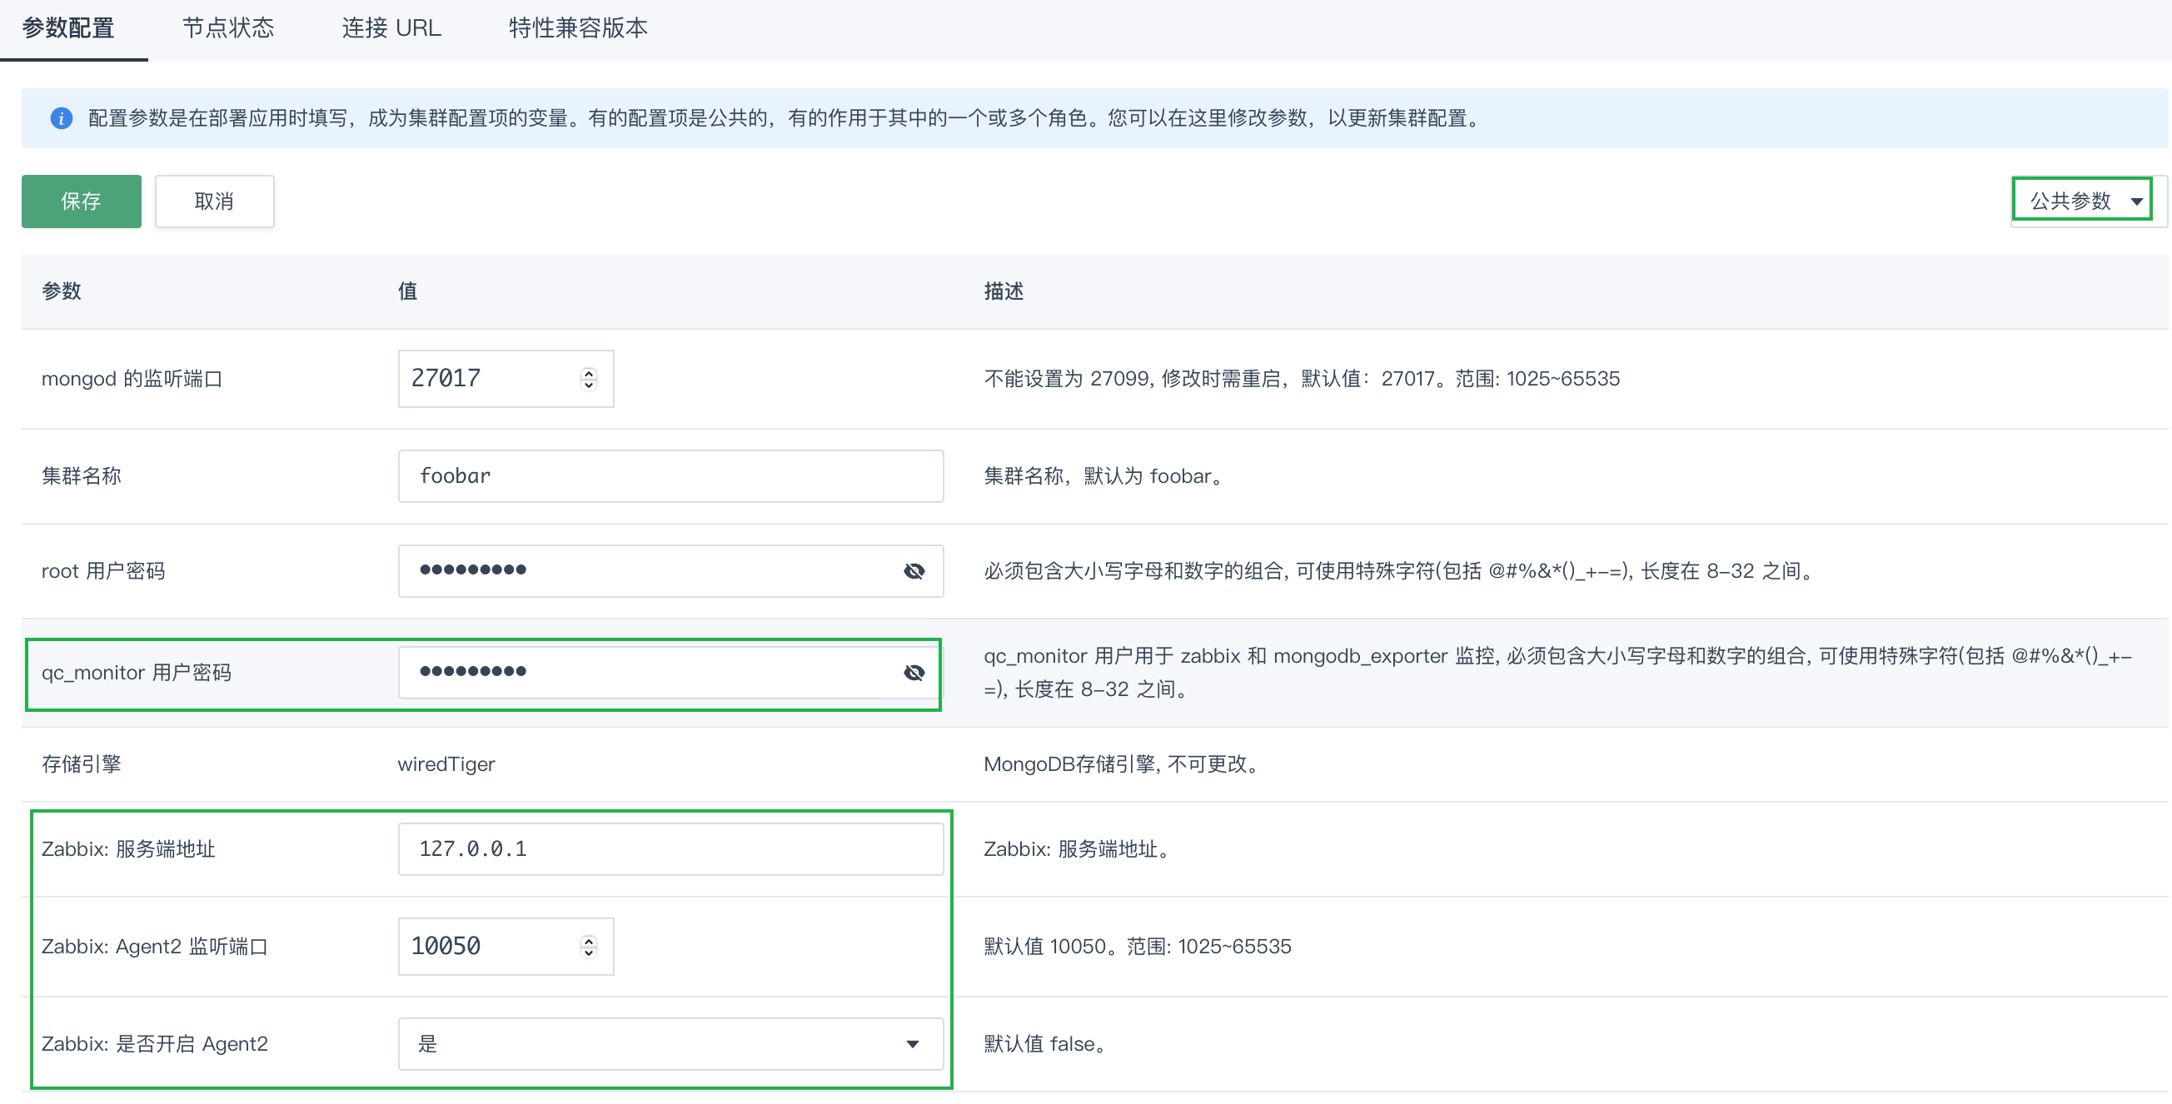
Task: Click the '存储引擎' parameter label
Action: (81, 764)
